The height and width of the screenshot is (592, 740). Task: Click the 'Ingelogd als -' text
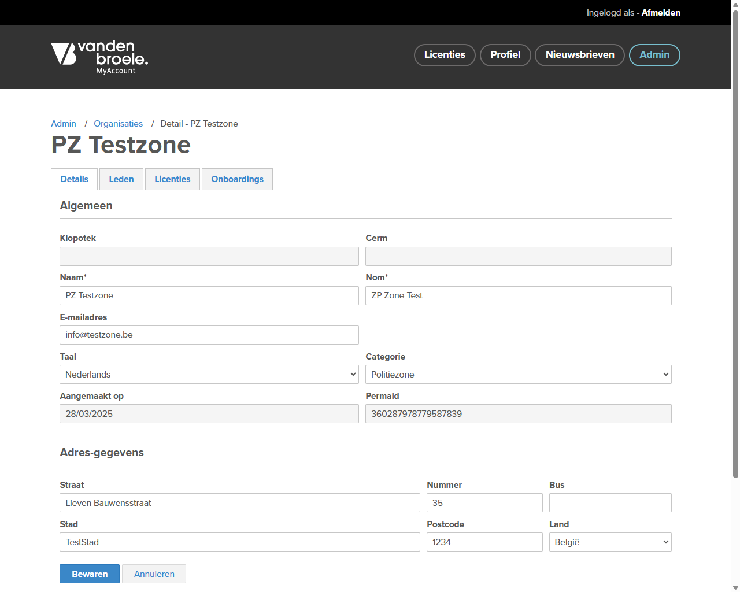pos(613,13)
